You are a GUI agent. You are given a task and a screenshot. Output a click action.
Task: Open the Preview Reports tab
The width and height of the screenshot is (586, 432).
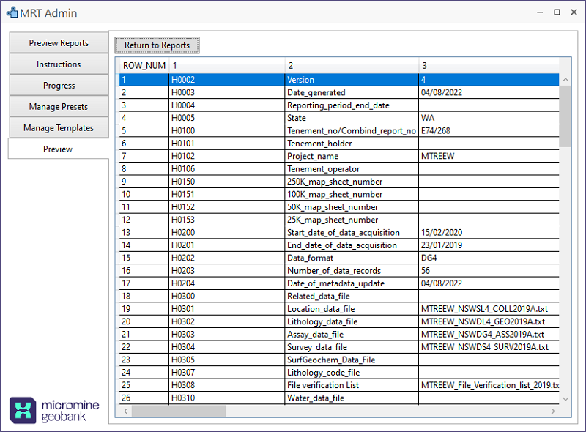pyautogui.click(x=59, y=43)
